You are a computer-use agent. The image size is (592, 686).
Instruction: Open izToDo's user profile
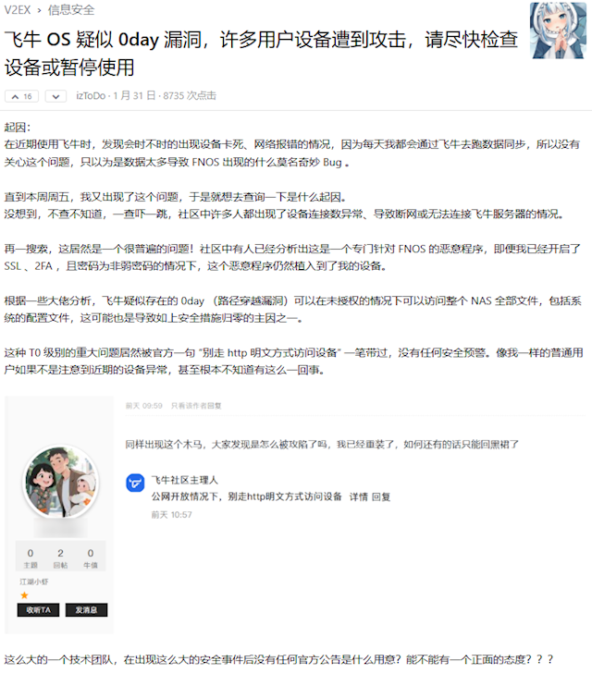pos(91,96)
